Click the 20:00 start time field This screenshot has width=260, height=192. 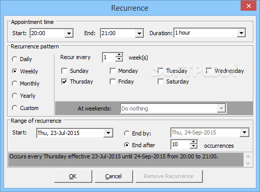tap(47, 33)
